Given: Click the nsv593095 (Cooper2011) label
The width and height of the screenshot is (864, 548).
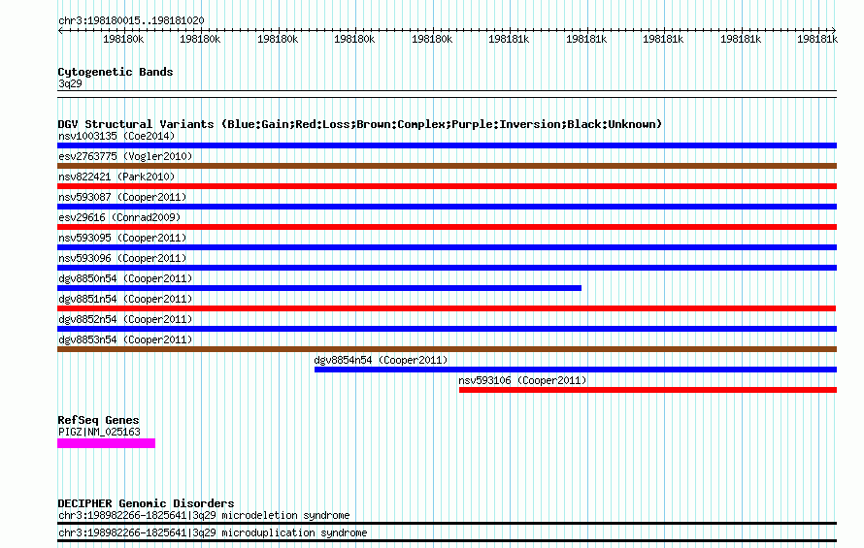Looking at the screenshot, I should pos(122,238).
